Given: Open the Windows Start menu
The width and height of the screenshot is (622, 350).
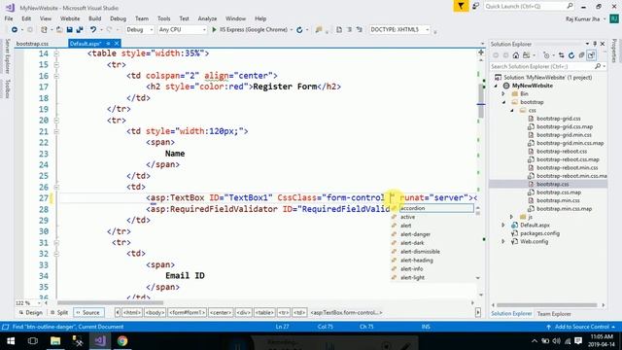Looking at the screenshot, I should [11, 341].
